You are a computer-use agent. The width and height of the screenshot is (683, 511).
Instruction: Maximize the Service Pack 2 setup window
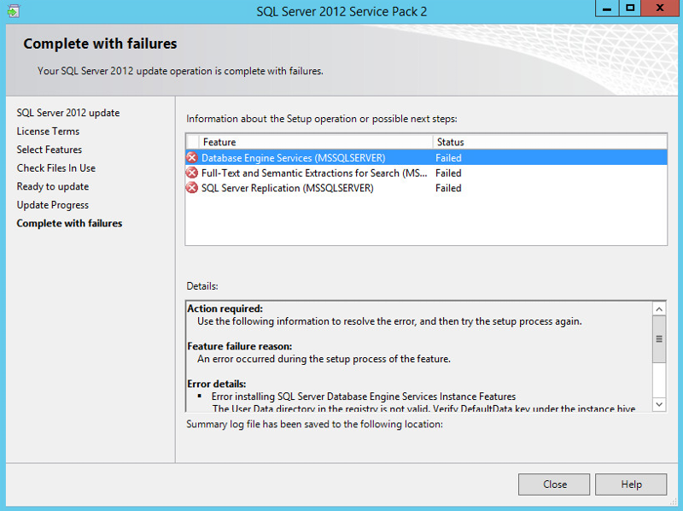(x=630, y=9)
